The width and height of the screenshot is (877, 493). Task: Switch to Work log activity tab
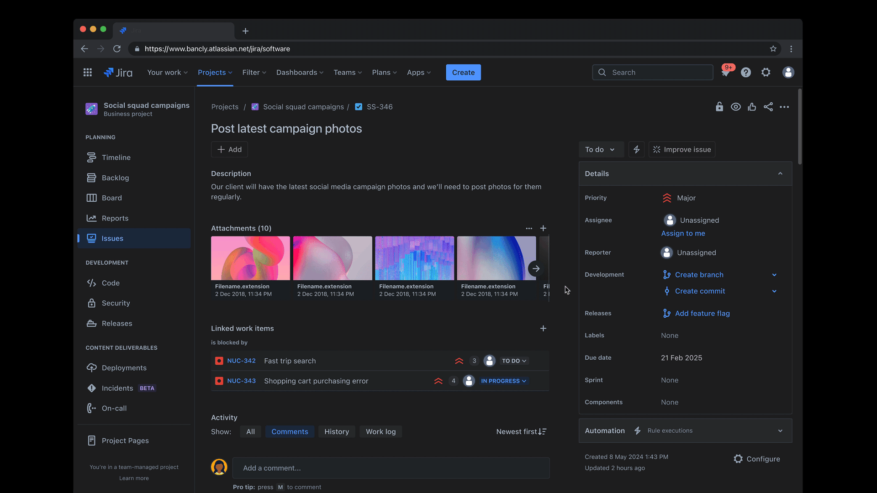[380, 432]
